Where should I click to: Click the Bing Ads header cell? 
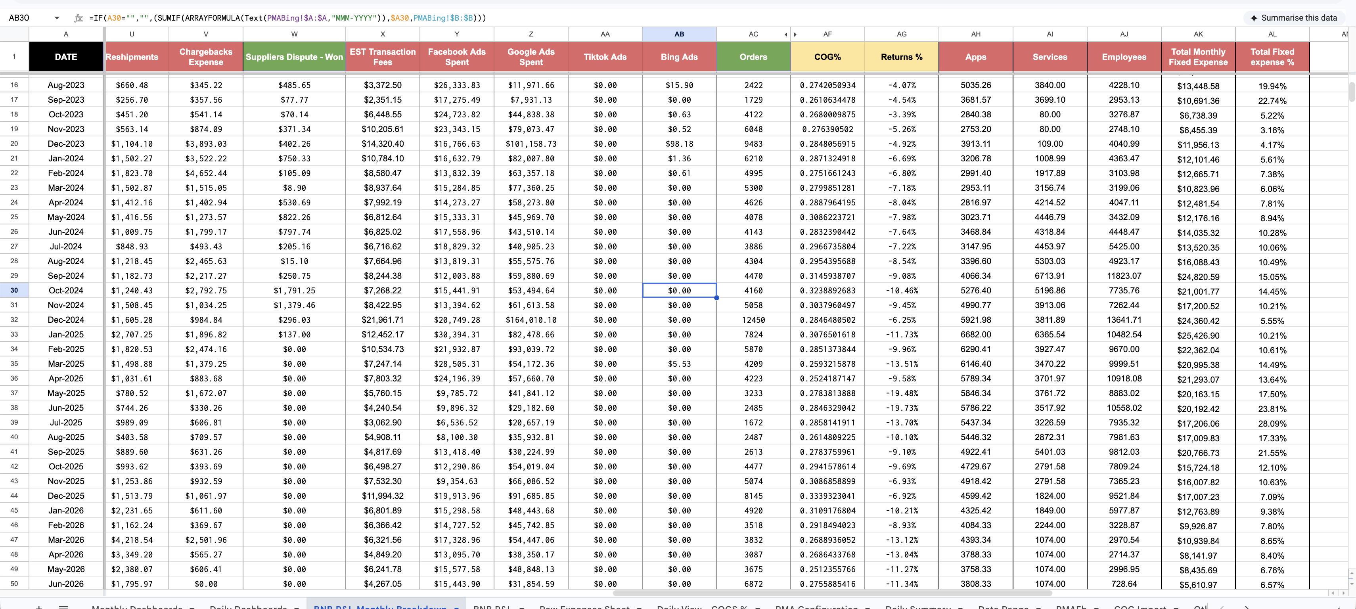[679, 57]
